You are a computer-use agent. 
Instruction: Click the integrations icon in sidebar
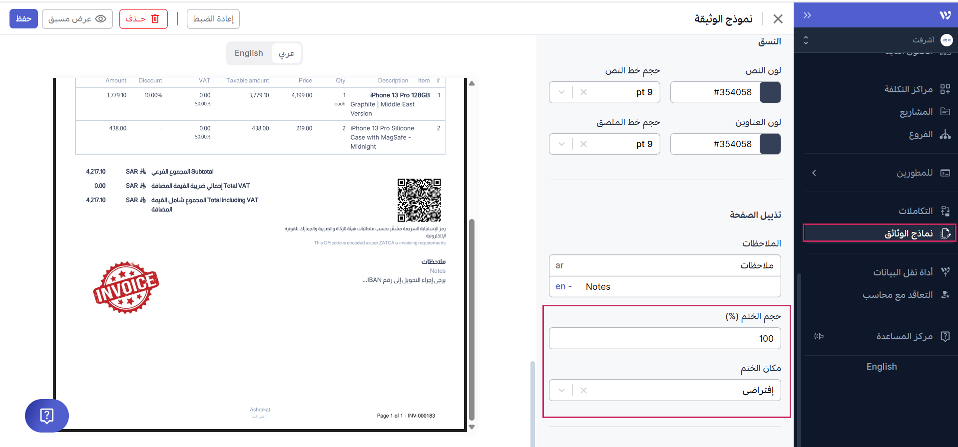pyautogui.click(x=945, y=211)
